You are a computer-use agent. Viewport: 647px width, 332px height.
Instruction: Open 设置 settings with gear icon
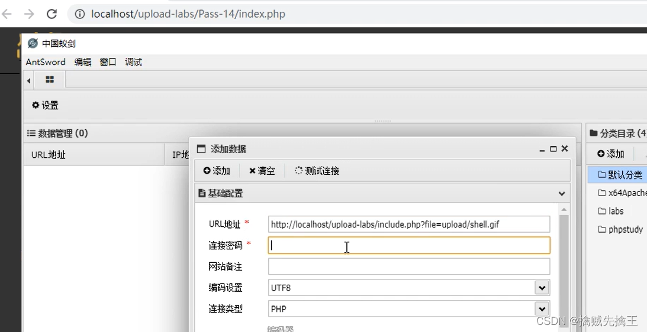coord(46,106)
